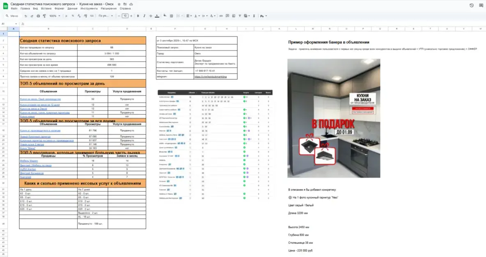Open the horizontal align dropdown

(189, 16)
